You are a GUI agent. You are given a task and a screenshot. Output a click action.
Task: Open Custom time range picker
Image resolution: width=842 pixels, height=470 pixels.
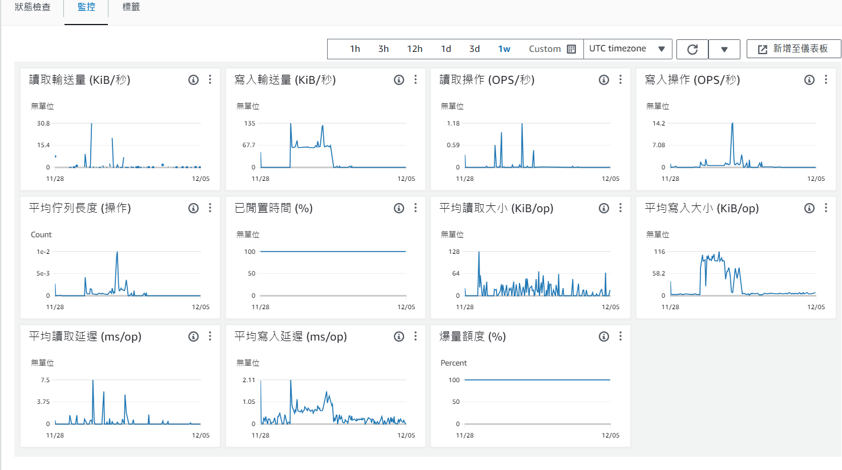tap(552, 49)
